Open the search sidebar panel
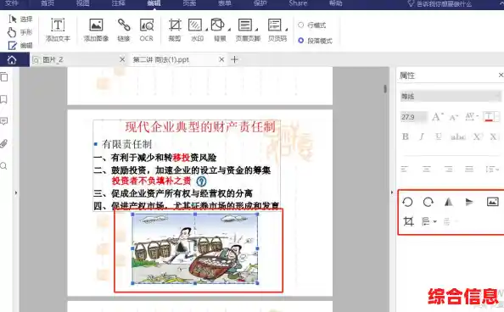Image resolution: width=504 pixels, height=312 pixels. (x=4, y=166)
